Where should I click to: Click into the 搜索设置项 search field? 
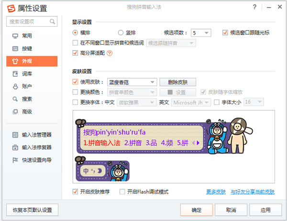(x=32, y=22)
